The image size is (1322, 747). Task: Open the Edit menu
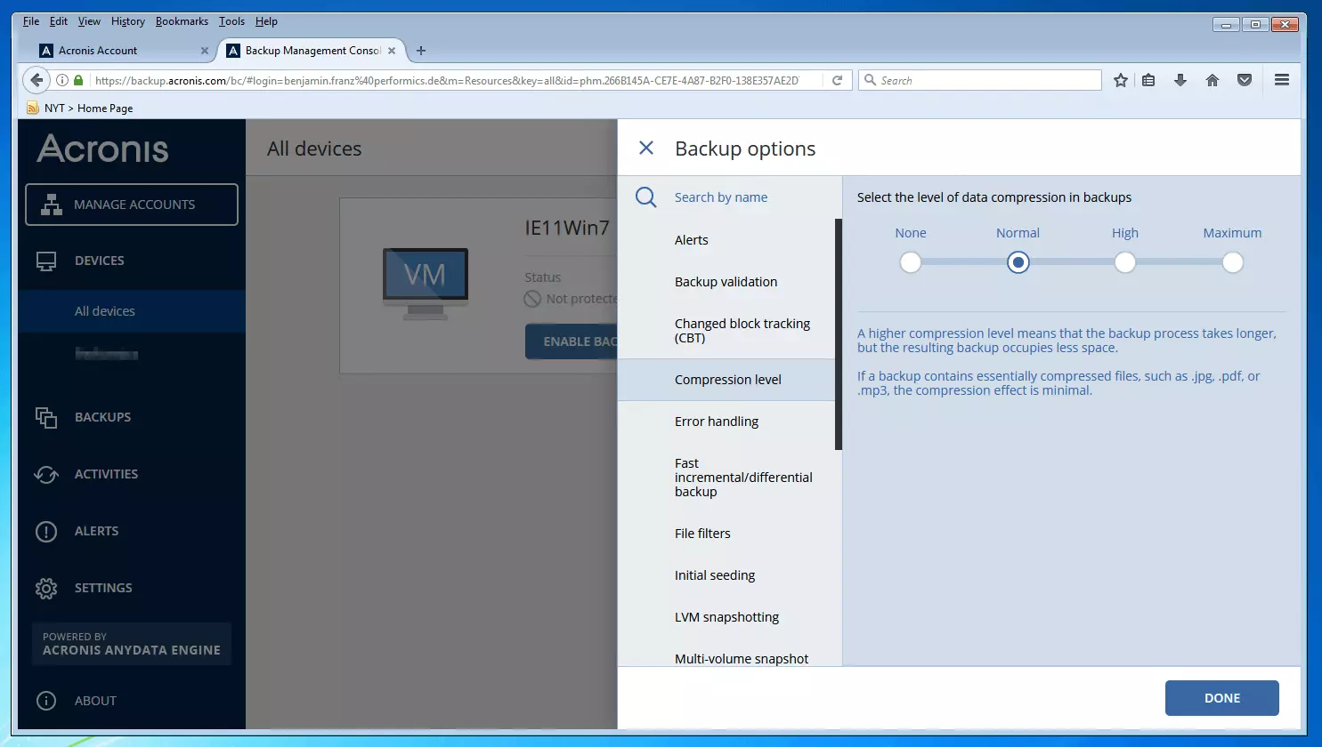pyautogui.click(x=59, y=21)
